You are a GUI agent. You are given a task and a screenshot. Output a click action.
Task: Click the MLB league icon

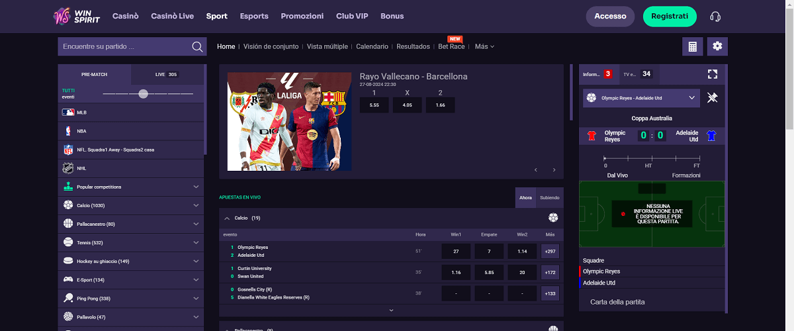67,113
